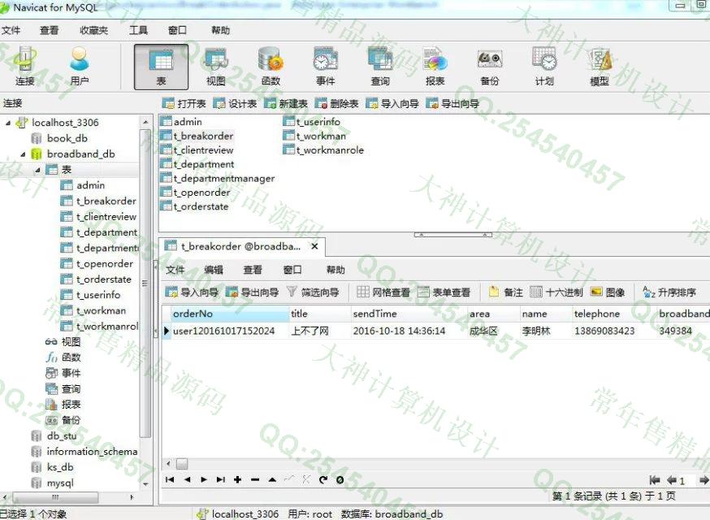Click top 导入向导 next to 删除表
710x520 pixels.
pos(392,104)
